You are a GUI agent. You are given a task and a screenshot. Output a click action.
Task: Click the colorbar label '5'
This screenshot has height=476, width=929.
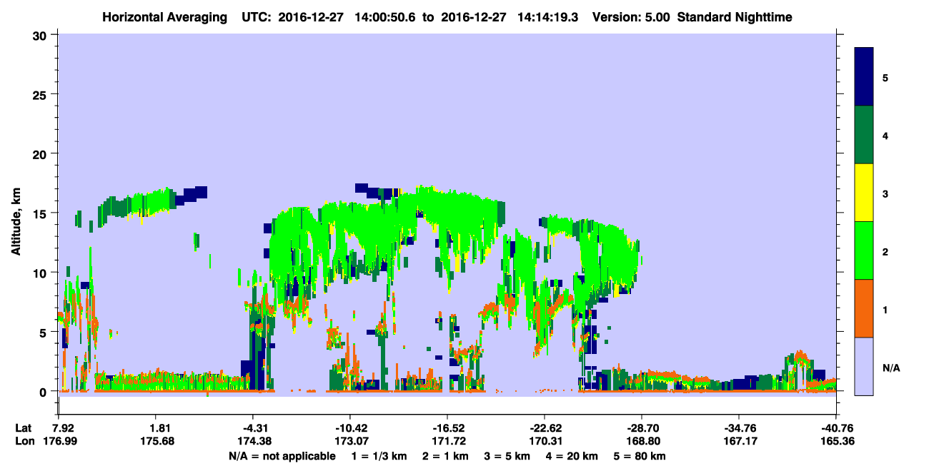point(885,77)
